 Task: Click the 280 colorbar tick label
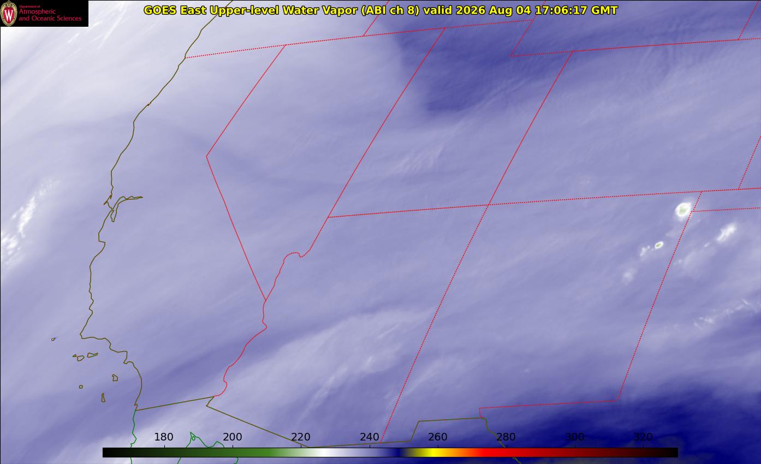(506, 437)
